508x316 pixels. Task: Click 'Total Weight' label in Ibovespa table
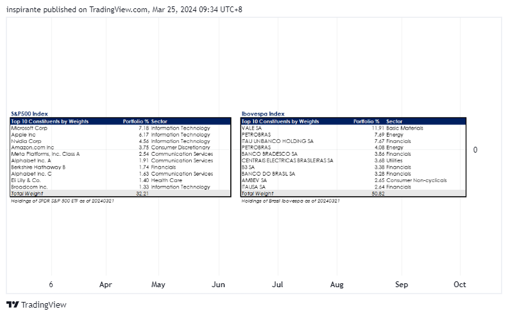257,194
